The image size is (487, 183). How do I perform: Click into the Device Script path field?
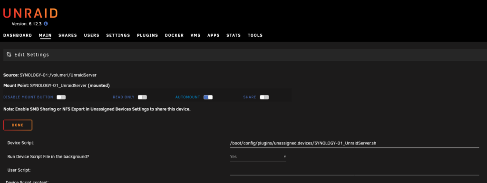(x=354, y=143)
